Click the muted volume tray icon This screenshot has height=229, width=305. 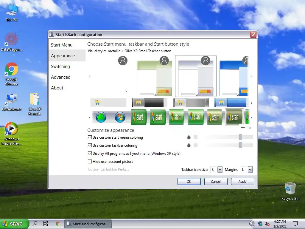click(x=267, y=224)
